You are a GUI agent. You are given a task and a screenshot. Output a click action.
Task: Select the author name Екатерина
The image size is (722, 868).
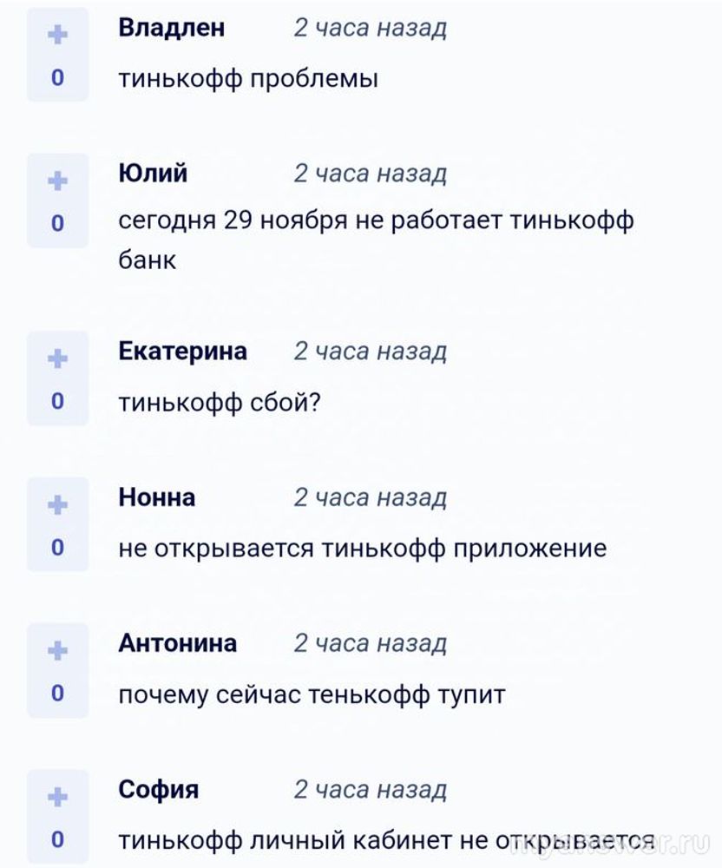point(182,351)
